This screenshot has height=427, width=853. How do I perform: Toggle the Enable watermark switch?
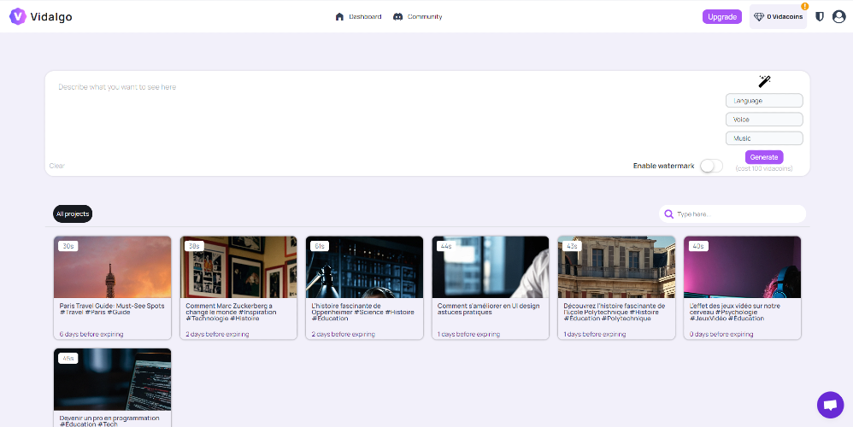coord(712,166)
